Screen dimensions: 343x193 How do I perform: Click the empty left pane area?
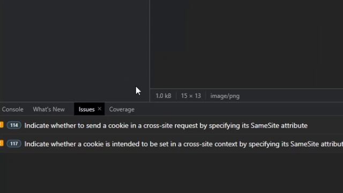74,51
